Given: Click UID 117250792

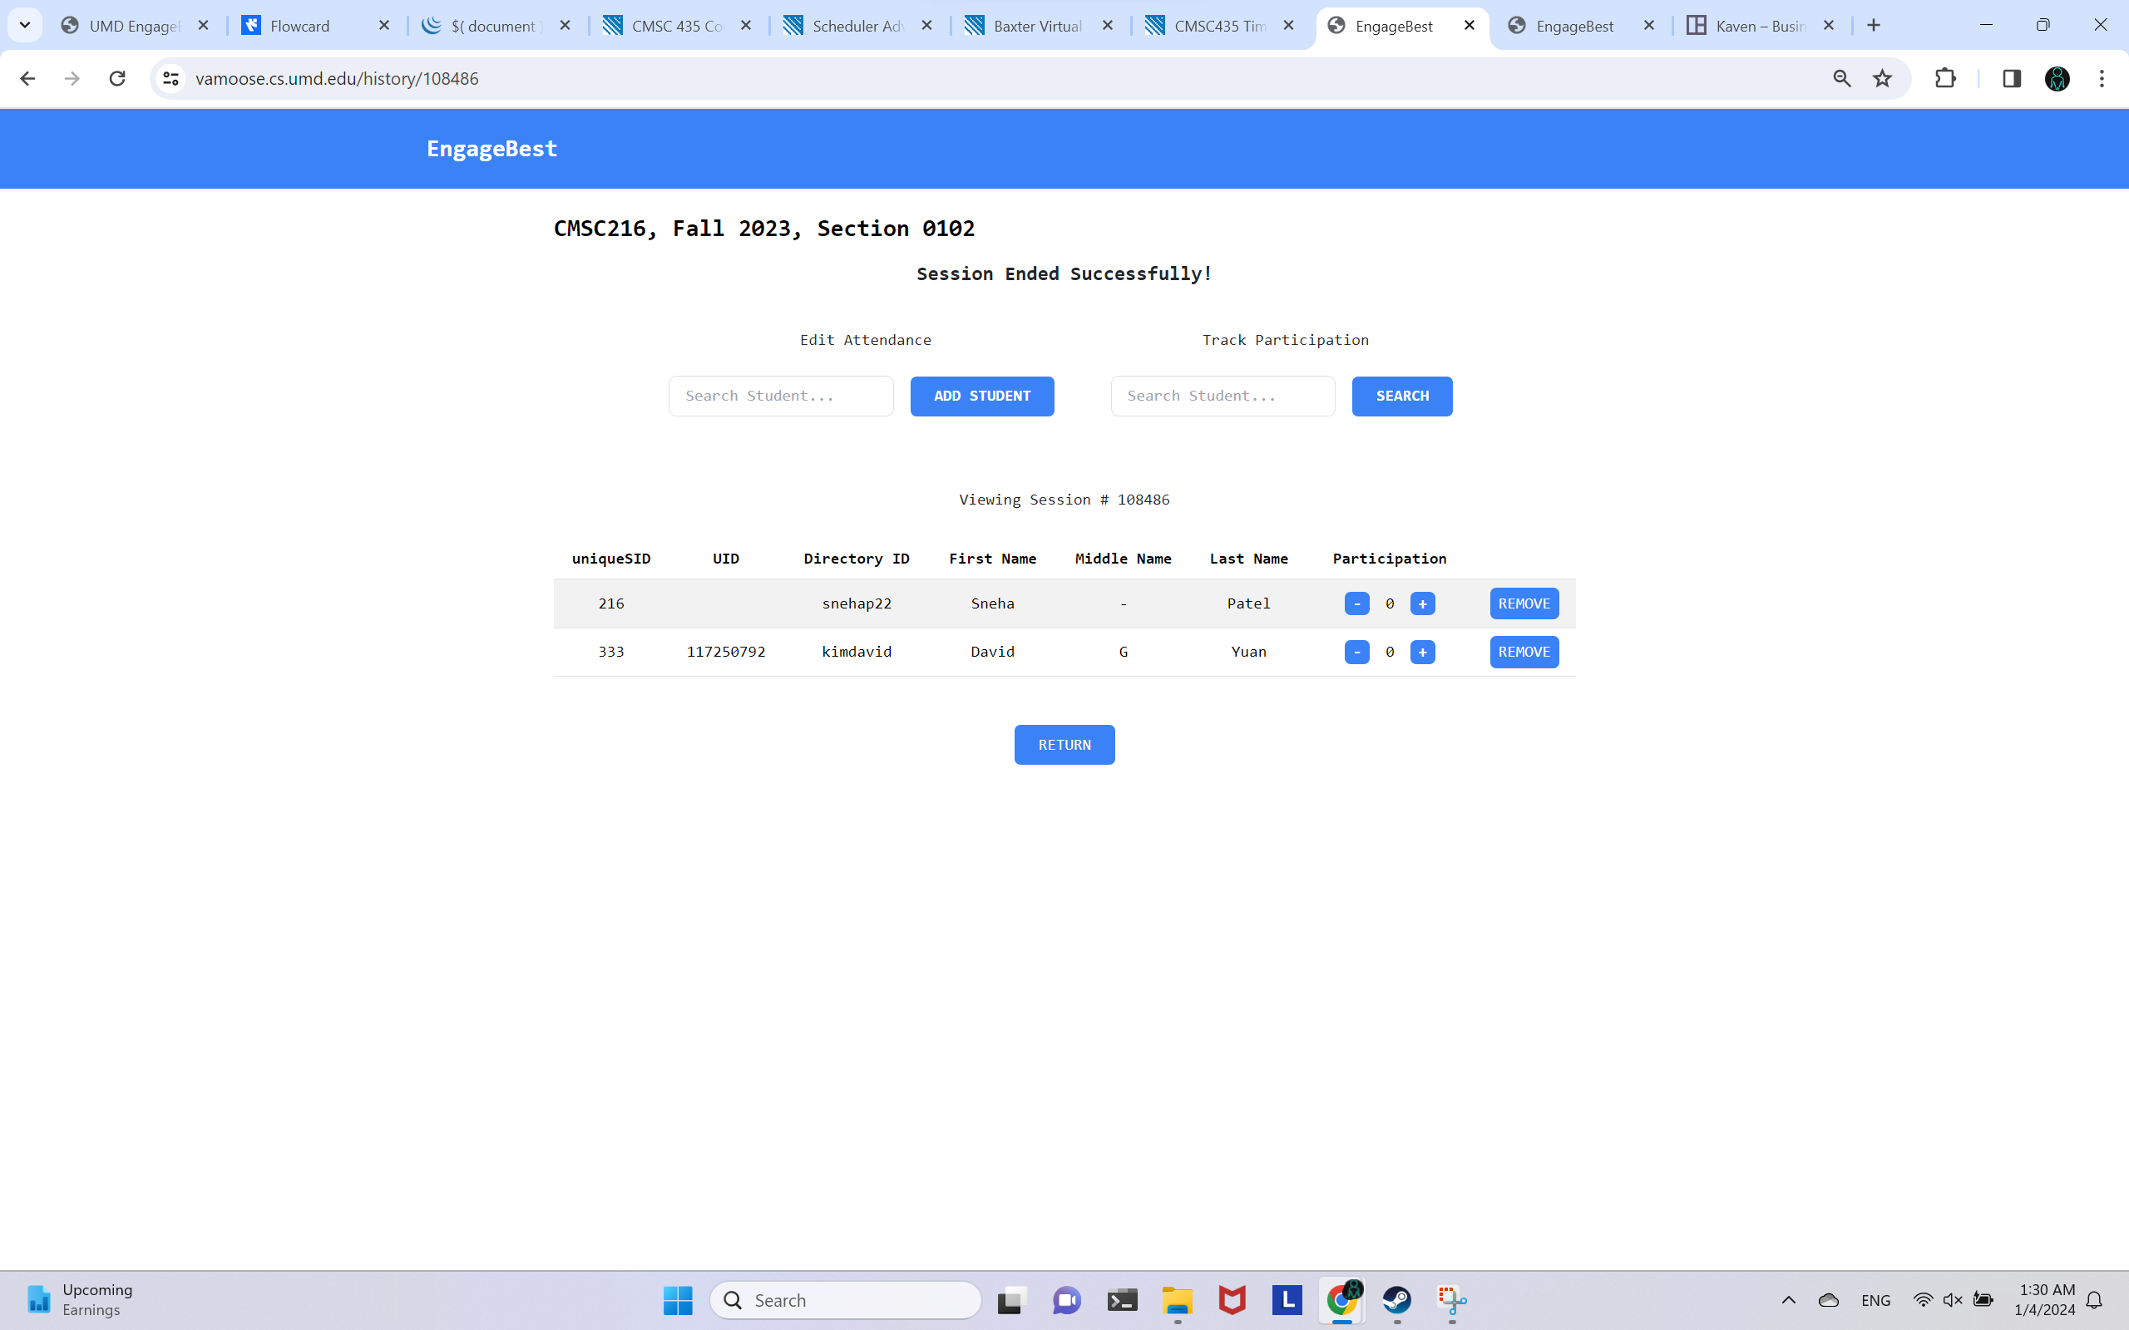Looking at the screenshot, I should pos(726,652).
